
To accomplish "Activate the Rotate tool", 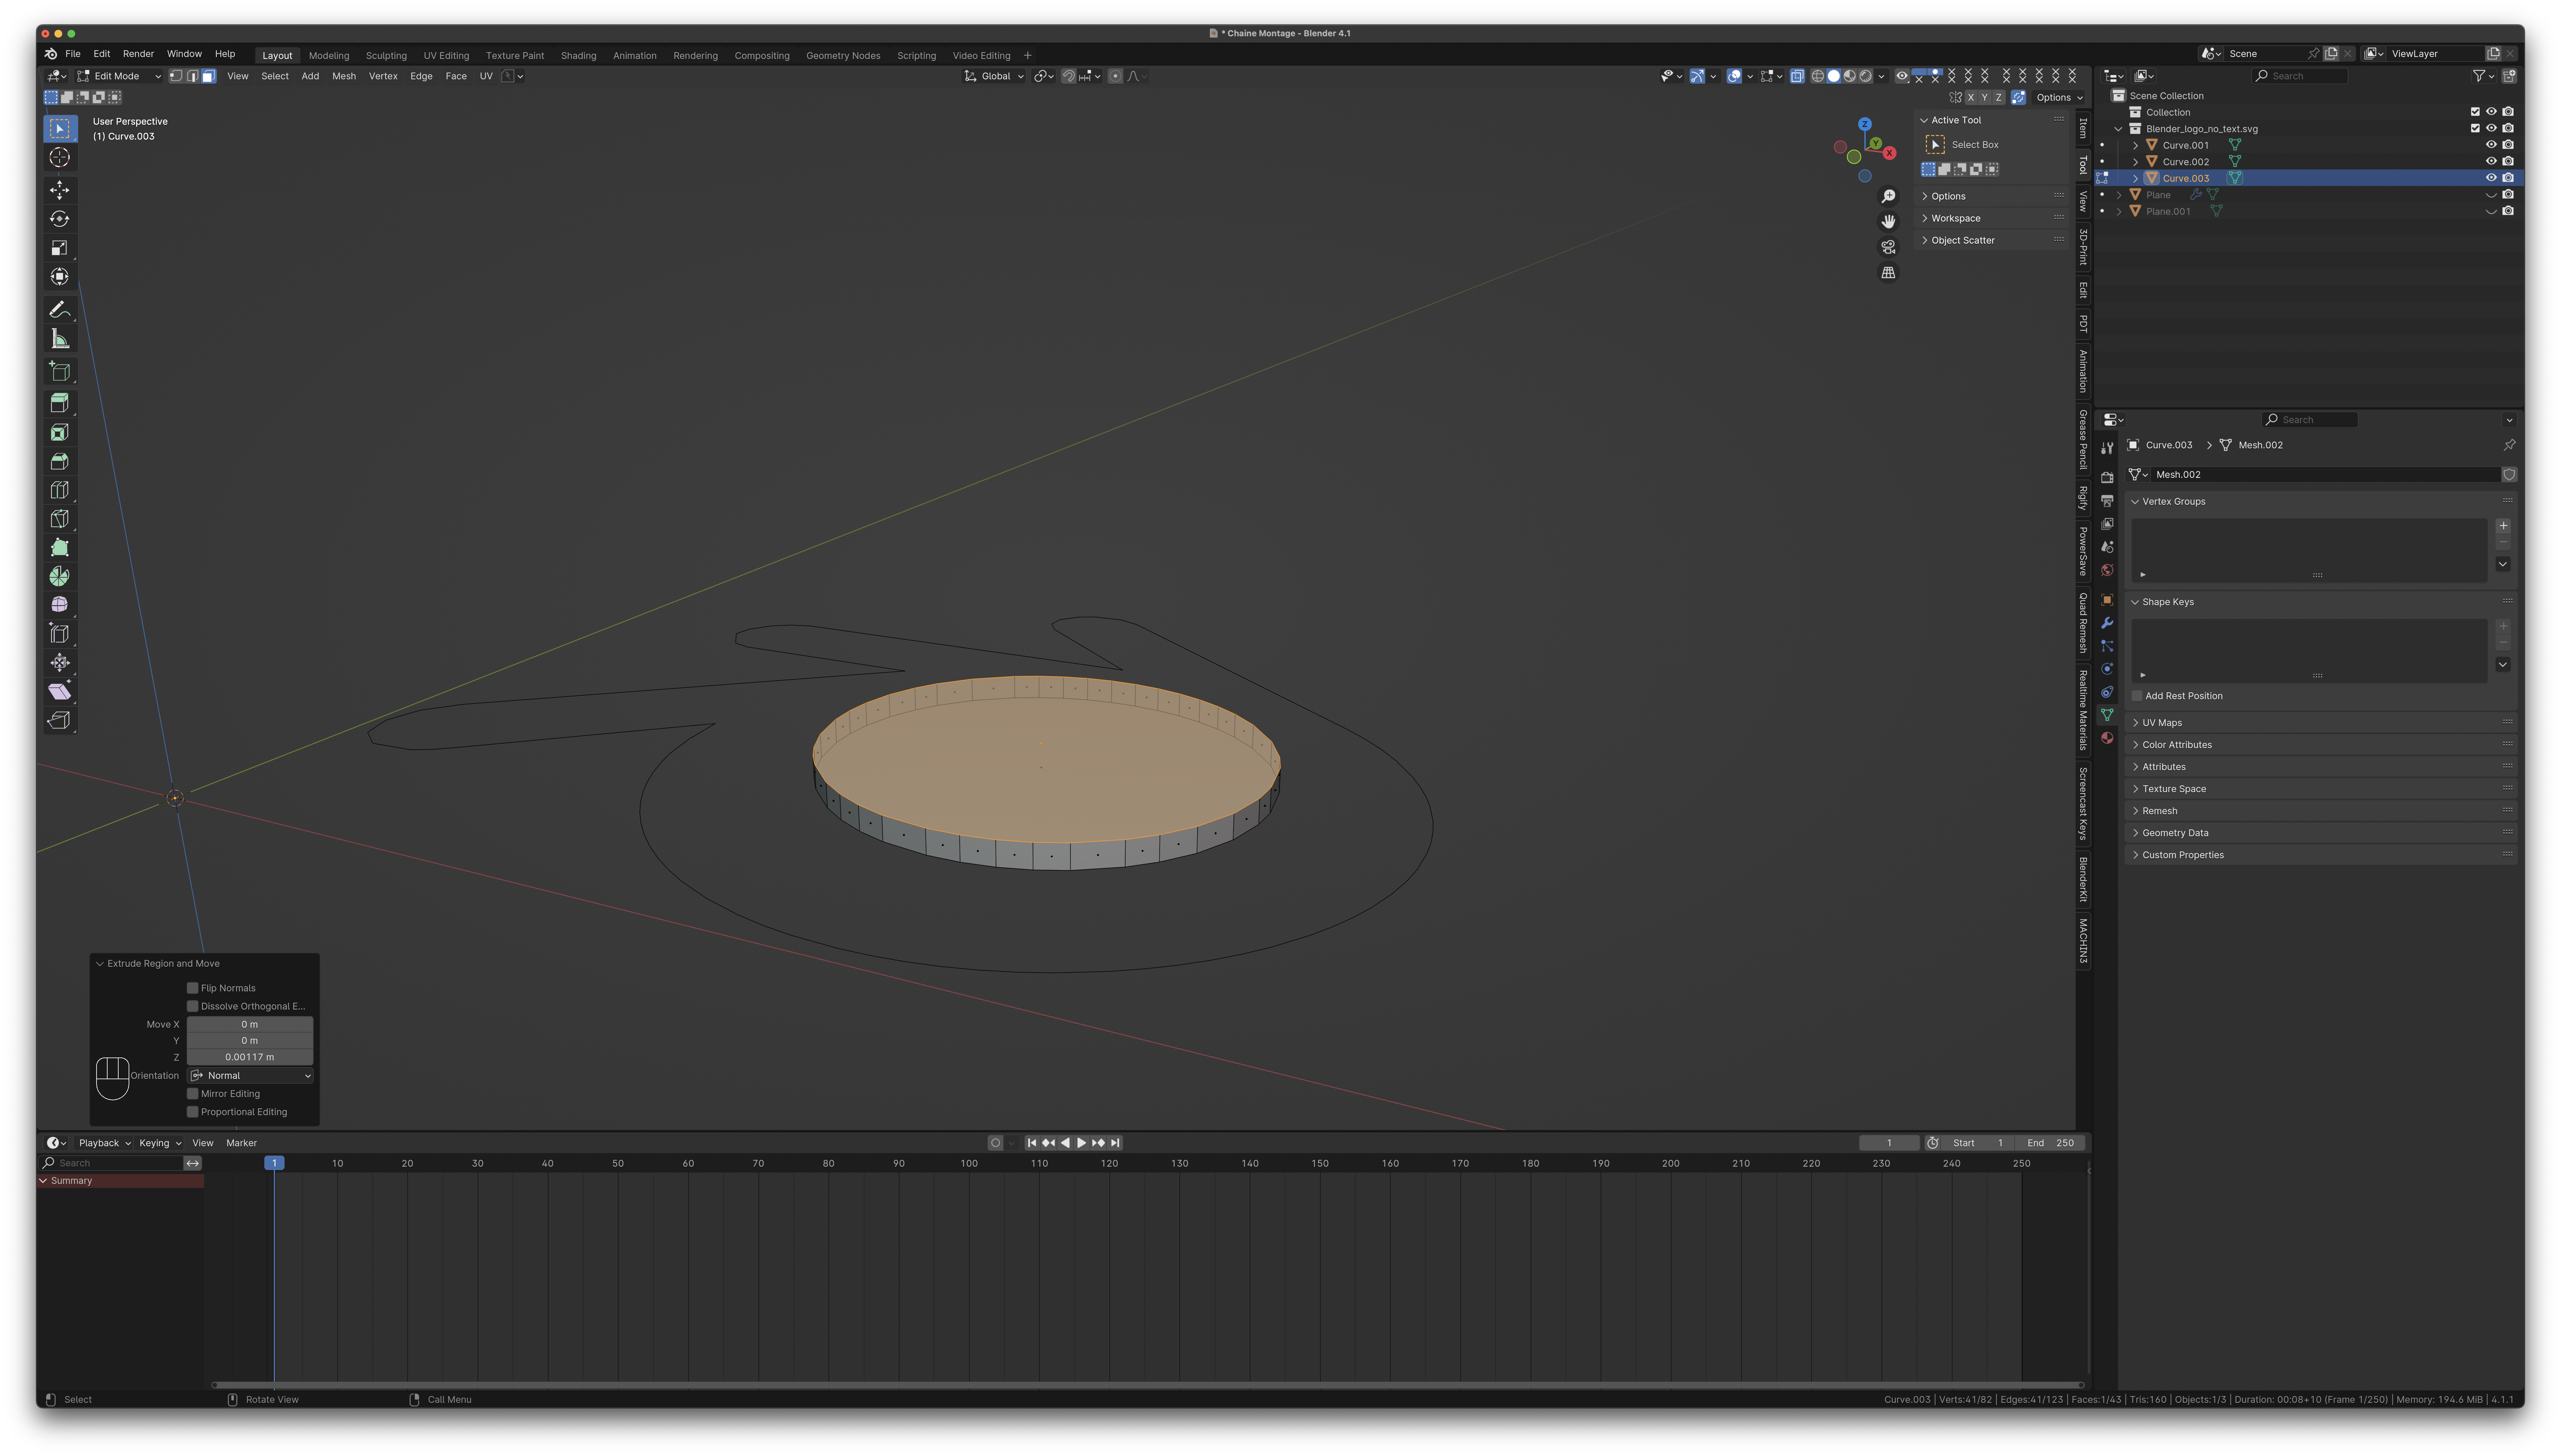I will point(60,219).
